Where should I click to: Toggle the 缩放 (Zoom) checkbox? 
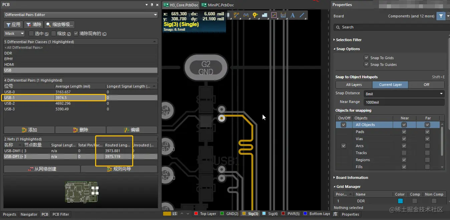pyautogui.click(x=54, y=33)
